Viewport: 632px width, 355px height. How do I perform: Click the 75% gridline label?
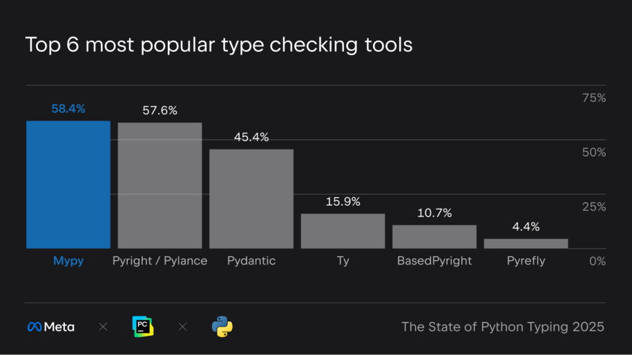click(x=594, y=98)
